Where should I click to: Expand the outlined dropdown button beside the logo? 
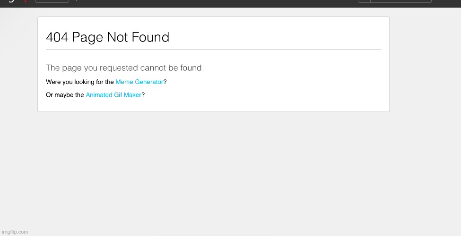pos(52,1)
